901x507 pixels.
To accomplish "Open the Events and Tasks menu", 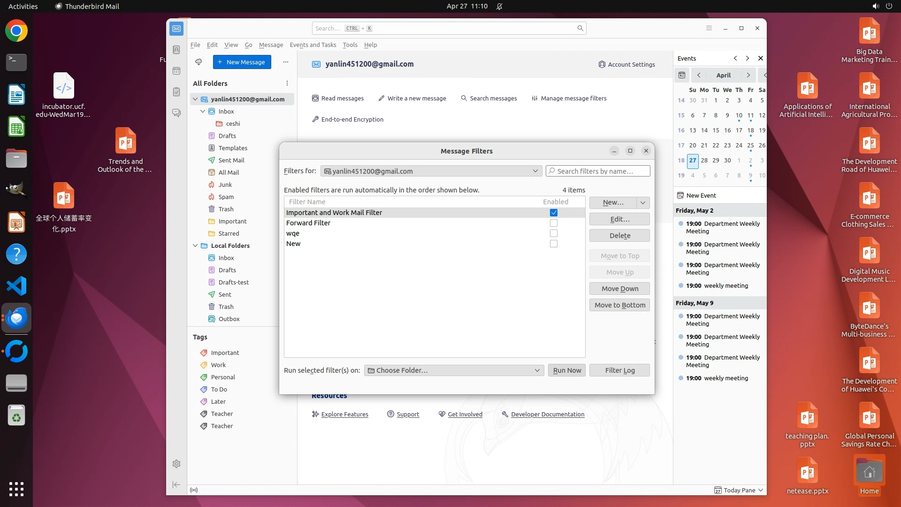I will click(313, 45).
